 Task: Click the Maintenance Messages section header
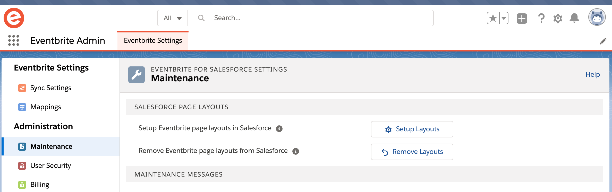point(364,174)
